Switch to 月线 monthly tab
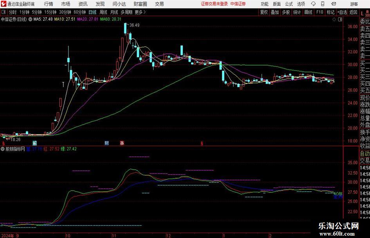The image size is (370, 238). click(114, 12)
